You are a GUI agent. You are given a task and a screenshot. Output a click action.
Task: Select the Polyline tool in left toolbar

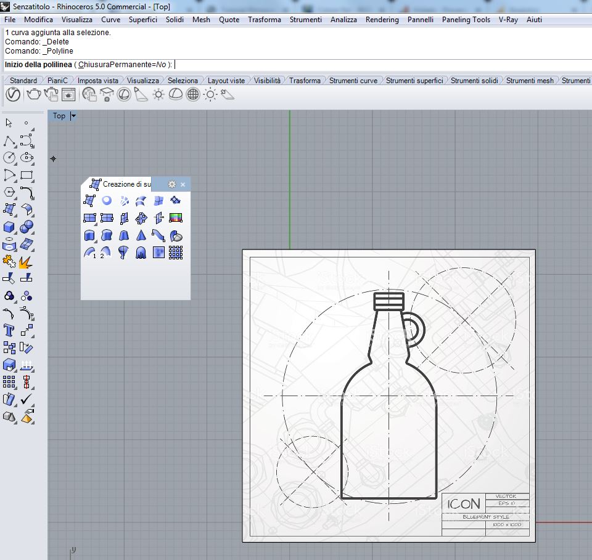click(x=9, y=140)
